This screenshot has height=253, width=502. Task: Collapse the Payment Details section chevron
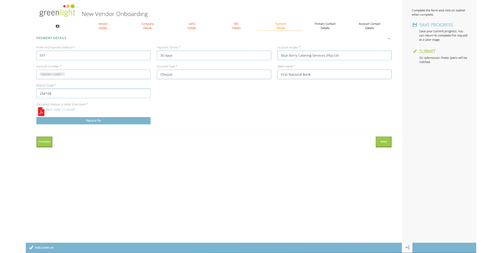pos(389,38)
